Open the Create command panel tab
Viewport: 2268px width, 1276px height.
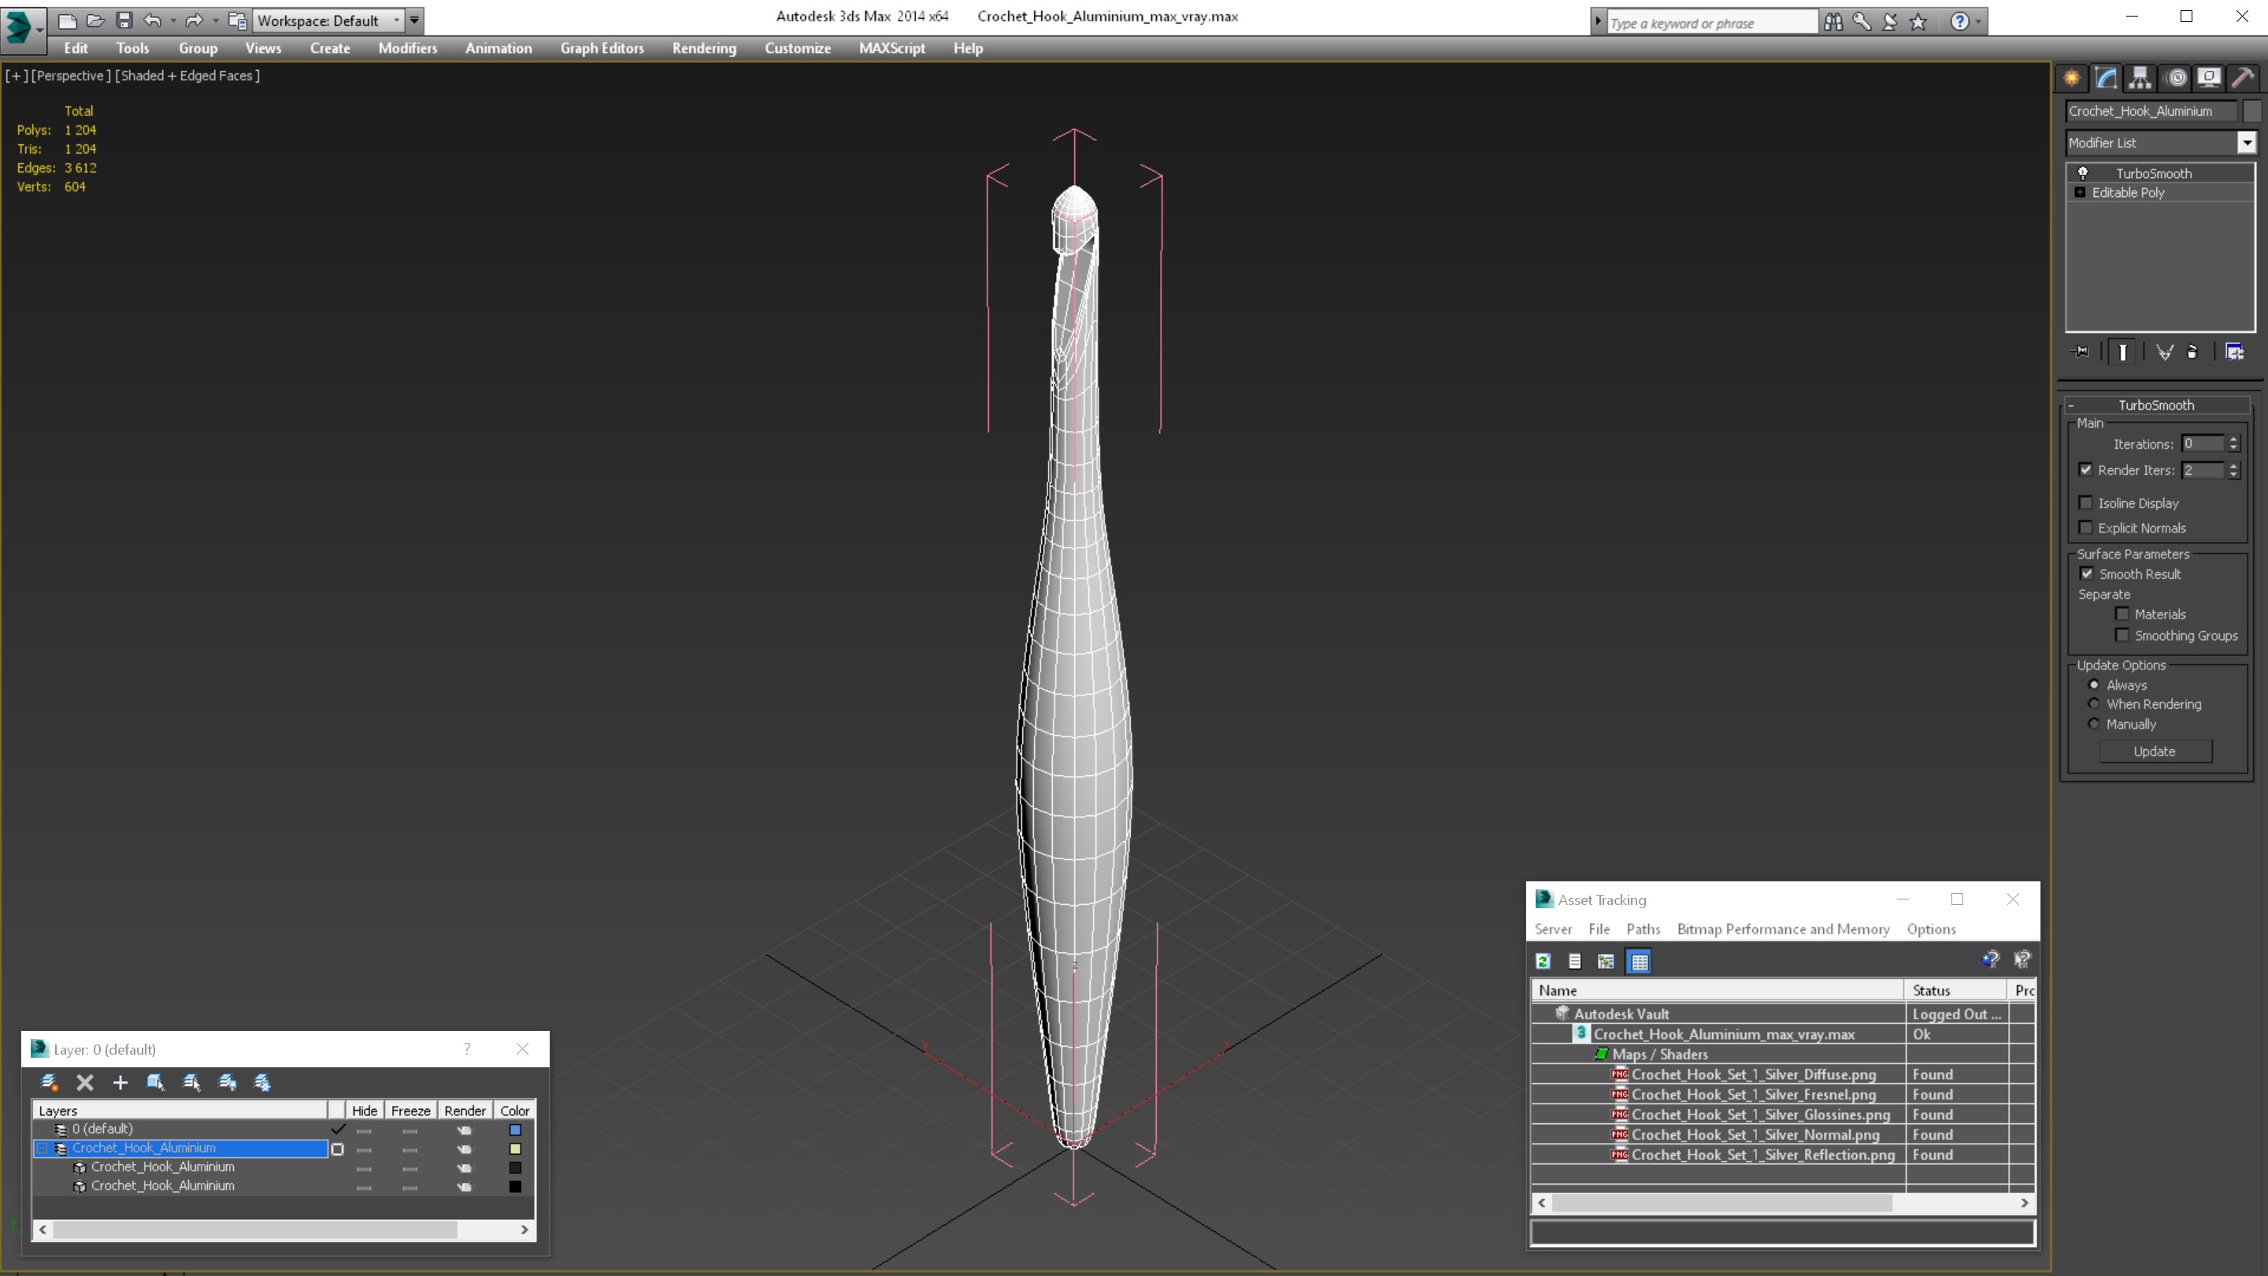[2072, 79]
